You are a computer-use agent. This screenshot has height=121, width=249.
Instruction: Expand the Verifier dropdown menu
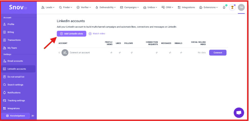84,7
